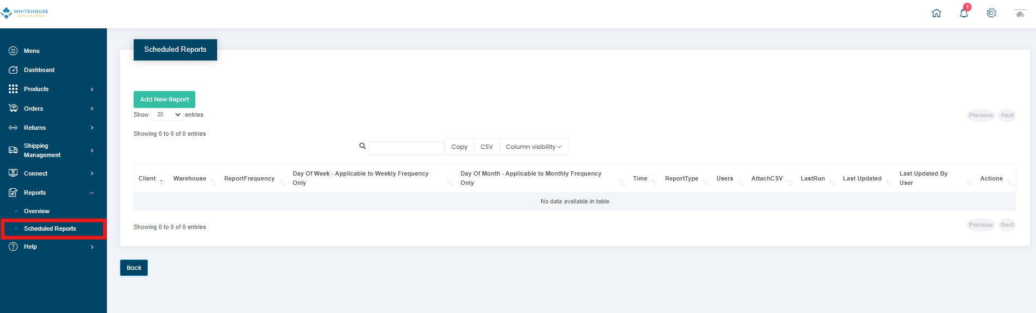Open the Whitehouse Solutions logo
This screenshot has height=313, width=1036.
click(25, 13)
